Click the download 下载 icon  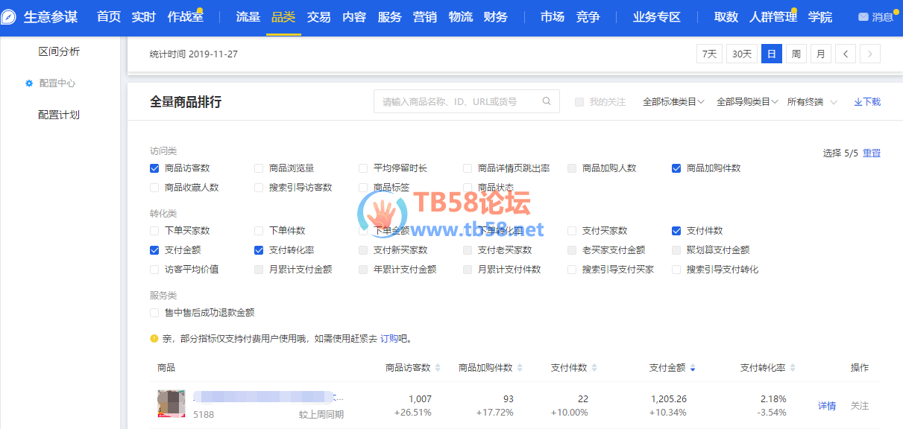coord(858,102)
